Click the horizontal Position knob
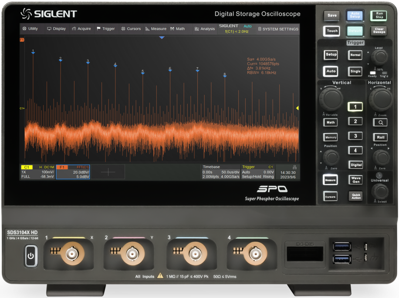The image size is (399, 298). click(381, 157)
